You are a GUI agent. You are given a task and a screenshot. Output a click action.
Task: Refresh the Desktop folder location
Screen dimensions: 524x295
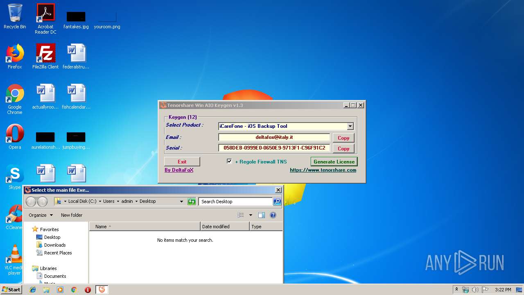(x=192, y=202)
